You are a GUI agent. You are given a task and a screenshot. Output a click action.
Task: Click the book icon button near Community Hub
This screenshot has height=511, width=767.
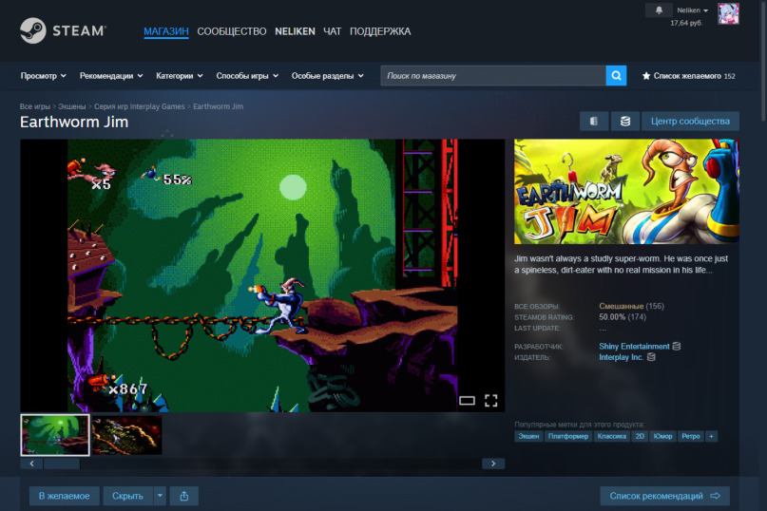tap(594, 122)
